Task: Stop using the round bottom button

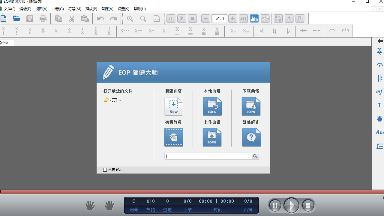Action: click(308, 205)
